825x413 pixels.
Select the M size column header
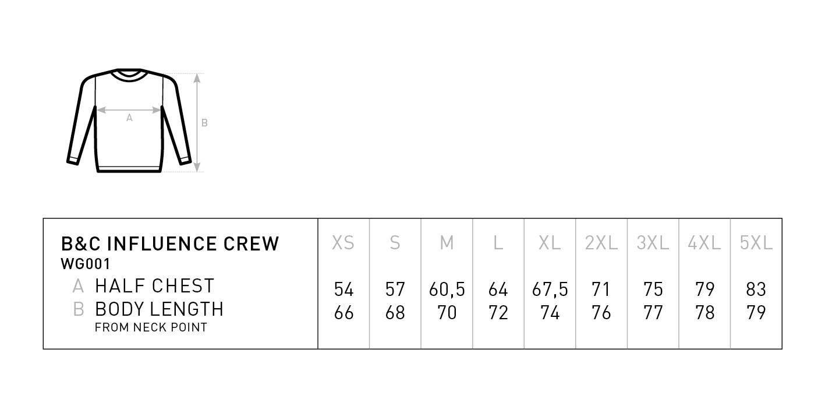pyautogui.click(x=447, y=243)
